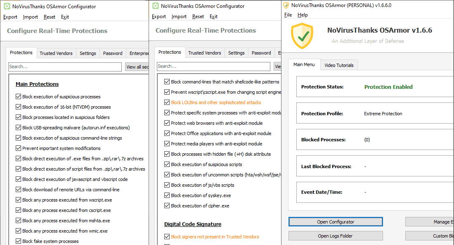Screen dimensions: 454x245
Task: Focus the Search field in left Configurator
Action: 65,67
